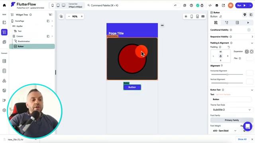Click add-child icon on Column row
Screen dimensions: 255x143
coord(48,36)
